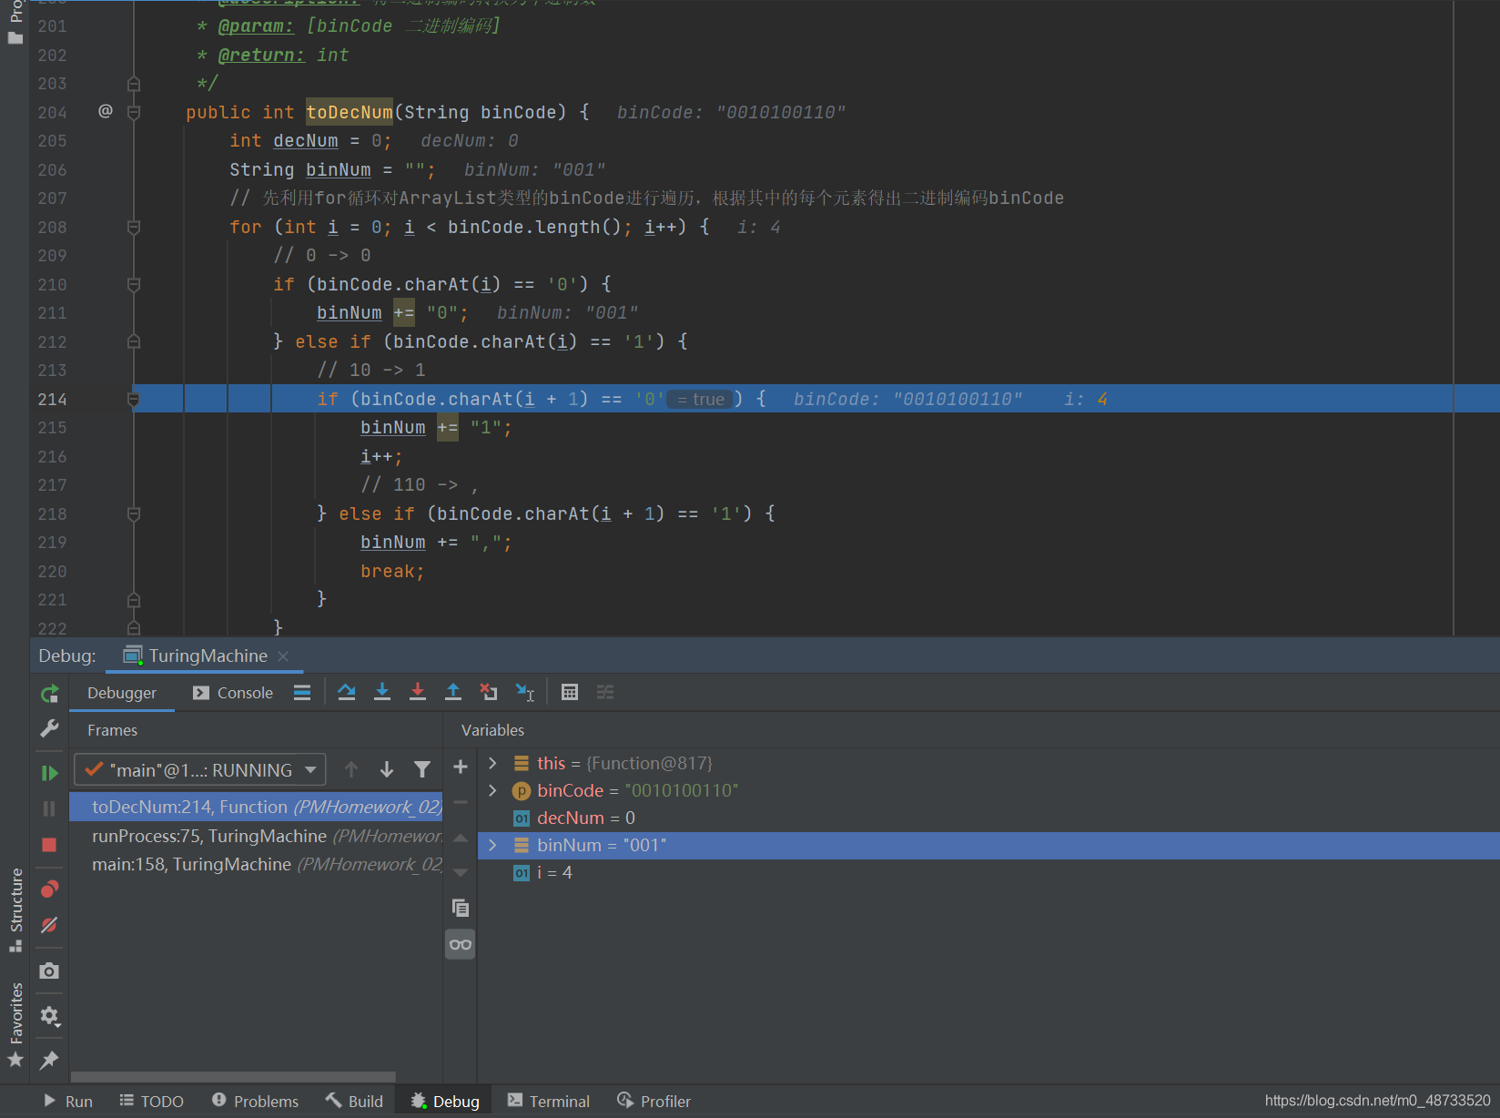Image resolution: width=1500 pixels, height=1118 pixels.
Task: Click the Step Into icon
Action: pyautogui.click(x=382, y=692)
